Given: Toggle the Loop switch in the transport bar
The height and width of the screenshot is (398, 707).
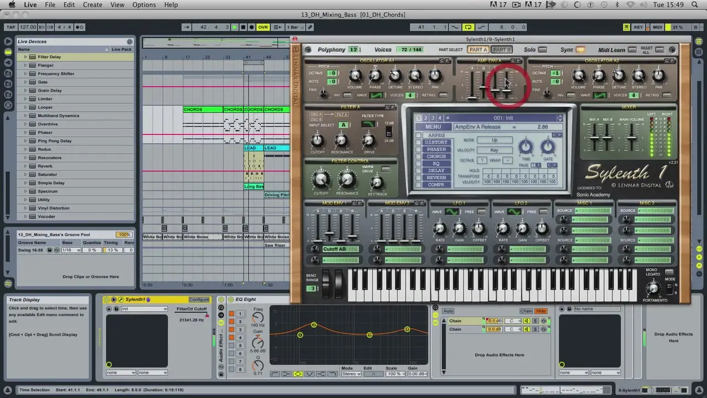Looking at the screenshot, I should point(468,27).
